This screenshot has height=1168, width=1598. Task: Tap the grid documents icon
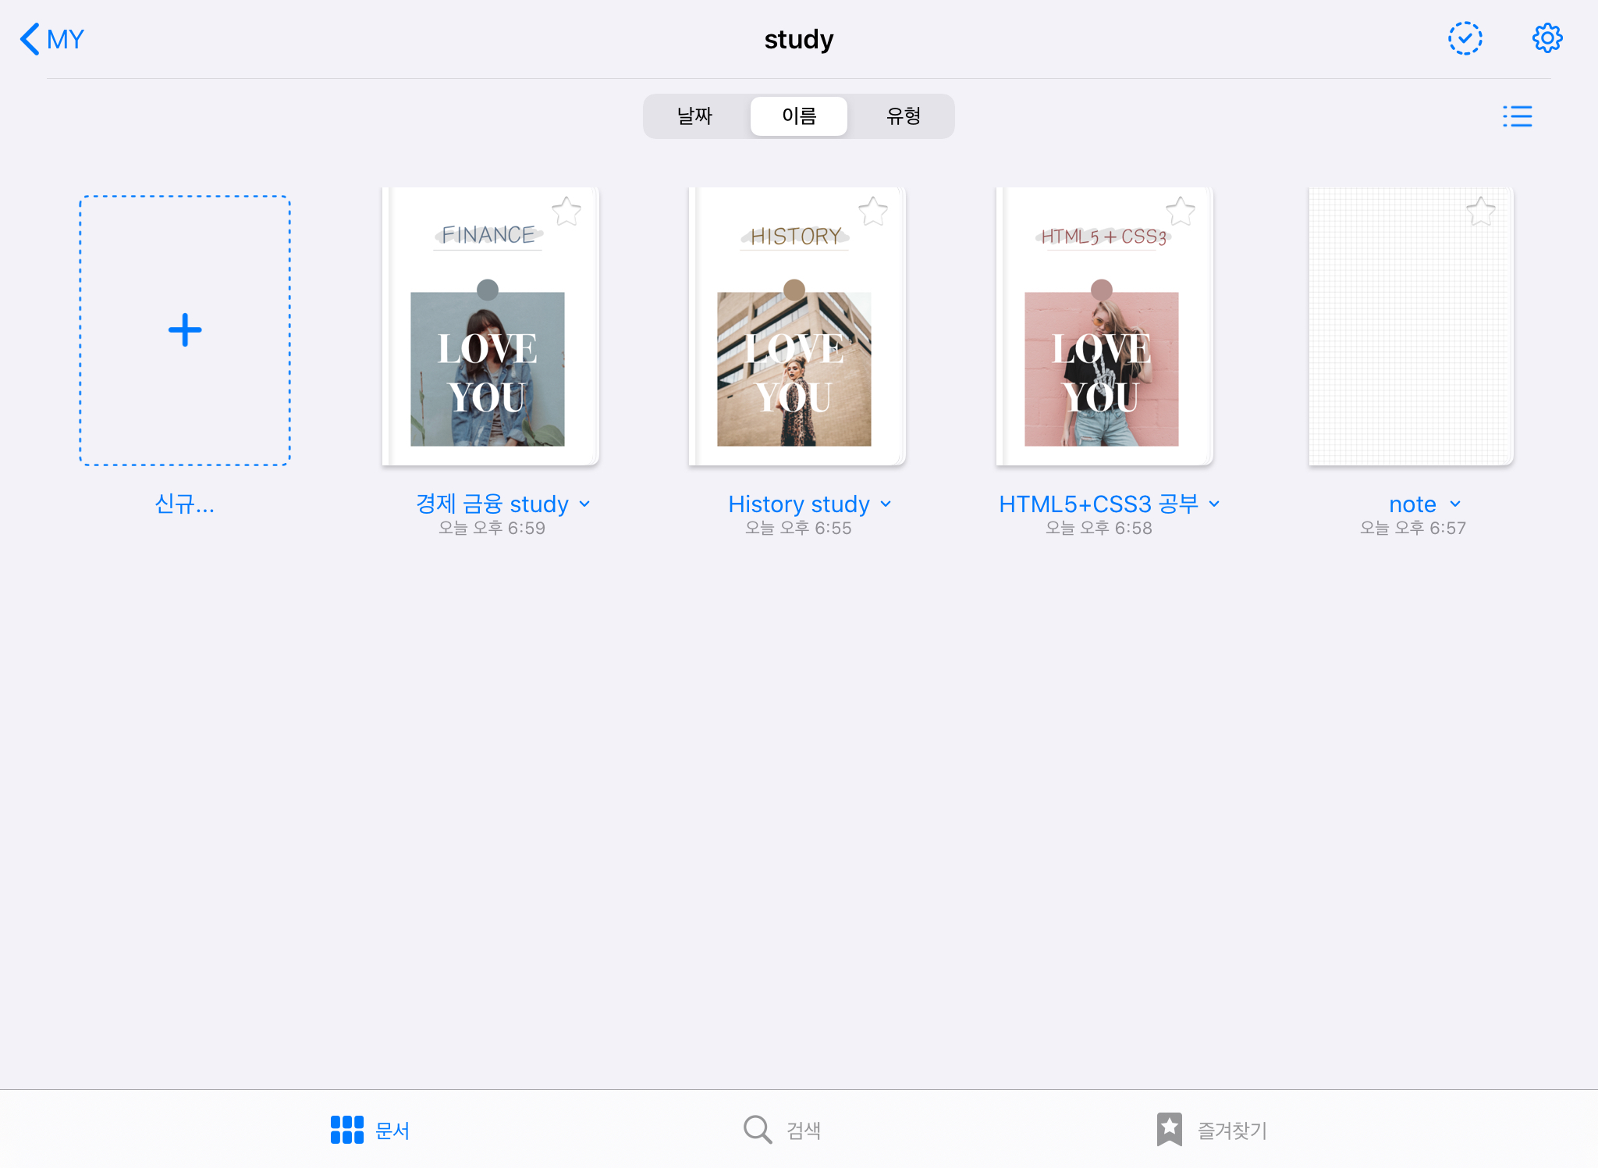point(346,1129)
